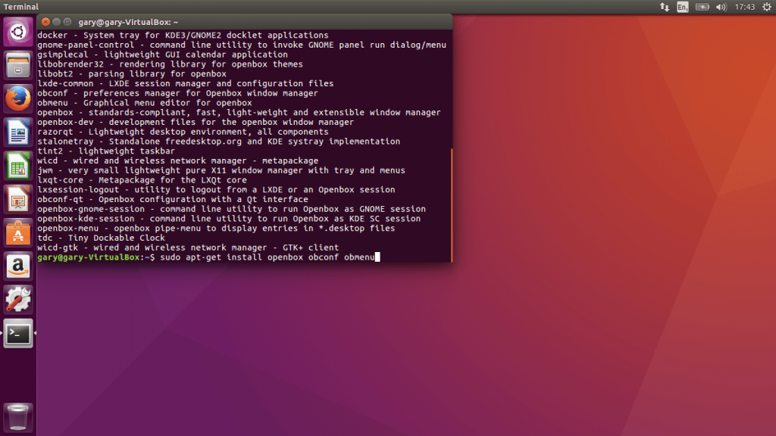
Task: Click the 'openbox-kde-session' output line
Action: point(229,219)
